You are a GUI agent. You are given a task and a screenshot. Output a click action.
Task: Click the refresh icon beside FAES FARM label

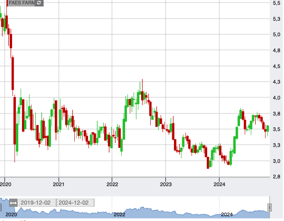tap(39, 3)
